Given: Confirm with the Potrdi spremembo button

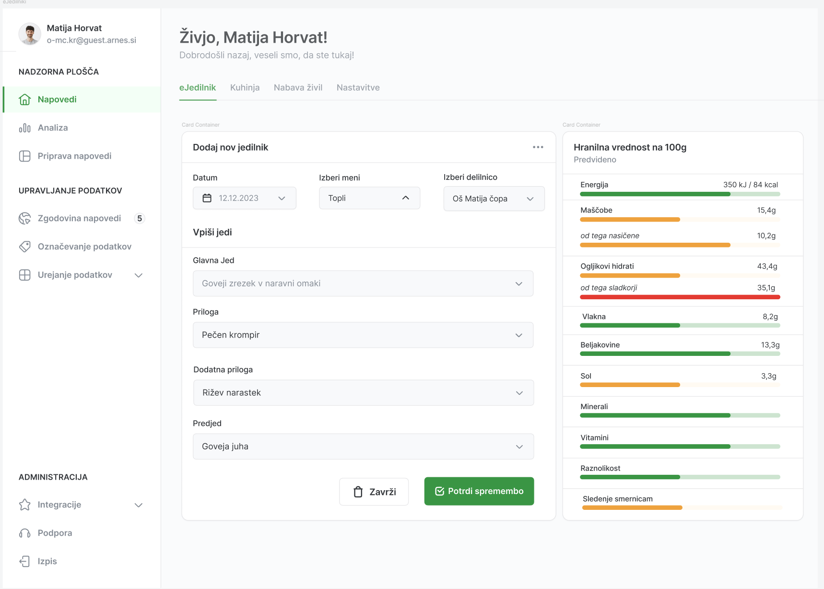Looking at the screenshot, I should (479, 491).
